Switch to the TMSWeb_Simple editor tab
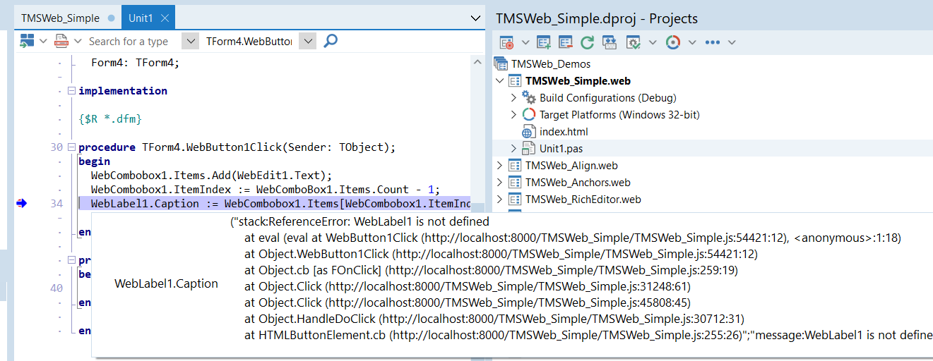The height and width of the screenshot is (361, 933). pos(68,18)
